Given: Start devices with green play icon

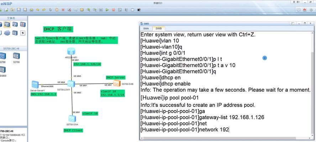Looking at the screenshot, I should pyautogui.click(x=107, y=10).
